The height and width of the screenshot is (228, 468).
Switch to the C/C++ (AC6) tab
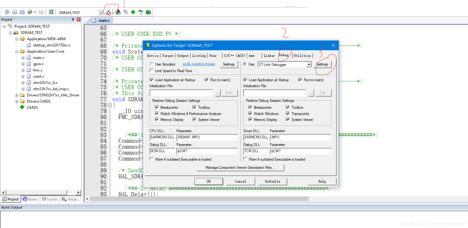point(235,55)
